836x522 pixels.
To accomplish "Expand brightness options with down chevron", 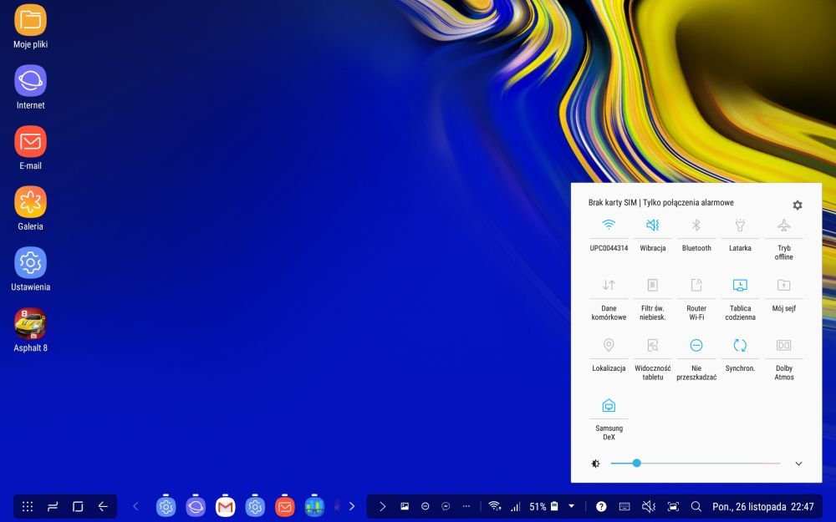I will coord(798,464).
